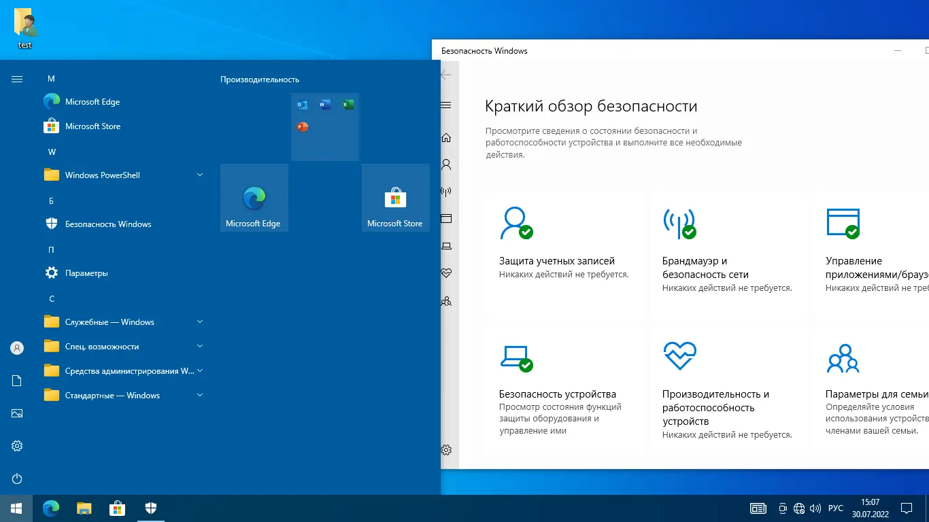Return to Security home via the house icon
This screenshot has width=929, height=522.
tap(446, 137)
